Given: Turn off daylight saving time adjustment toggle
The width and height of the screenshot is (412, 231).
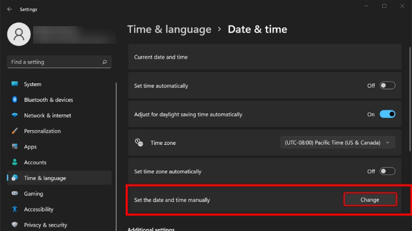Looking at the screenshot, I should tap(387, 114).
